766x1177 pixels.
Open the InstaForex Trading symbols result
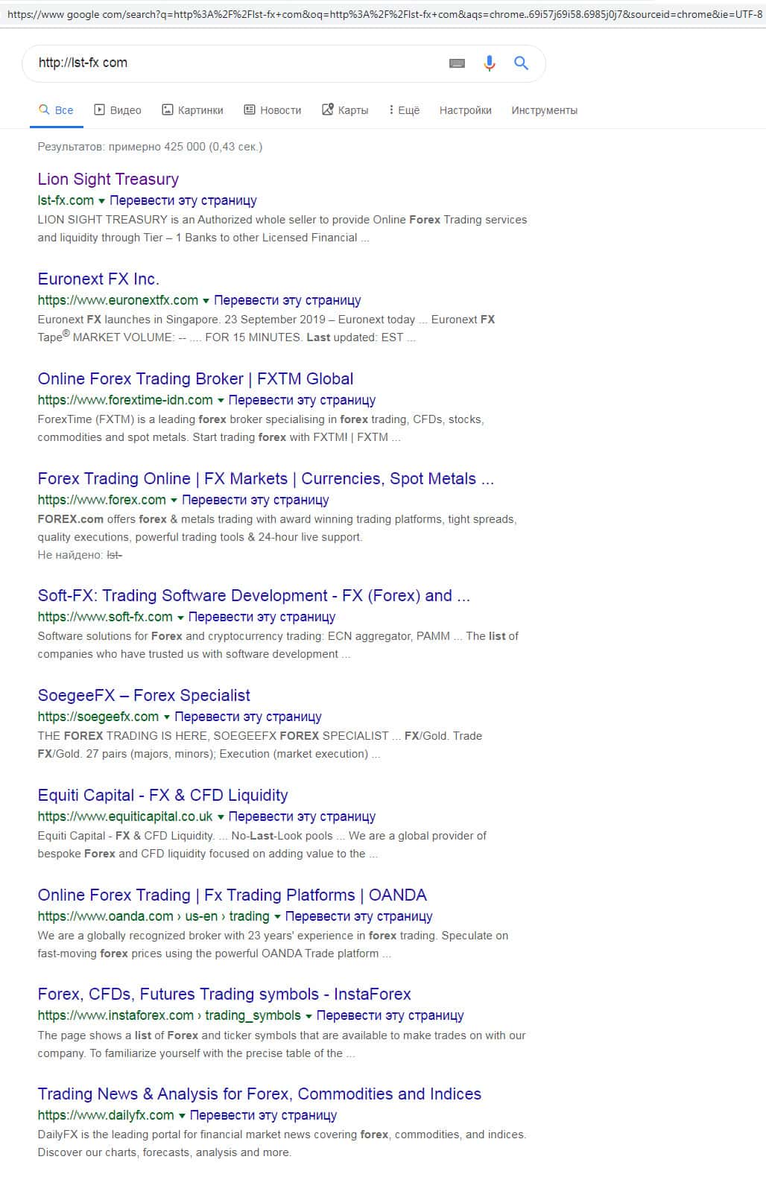[224, 994]
